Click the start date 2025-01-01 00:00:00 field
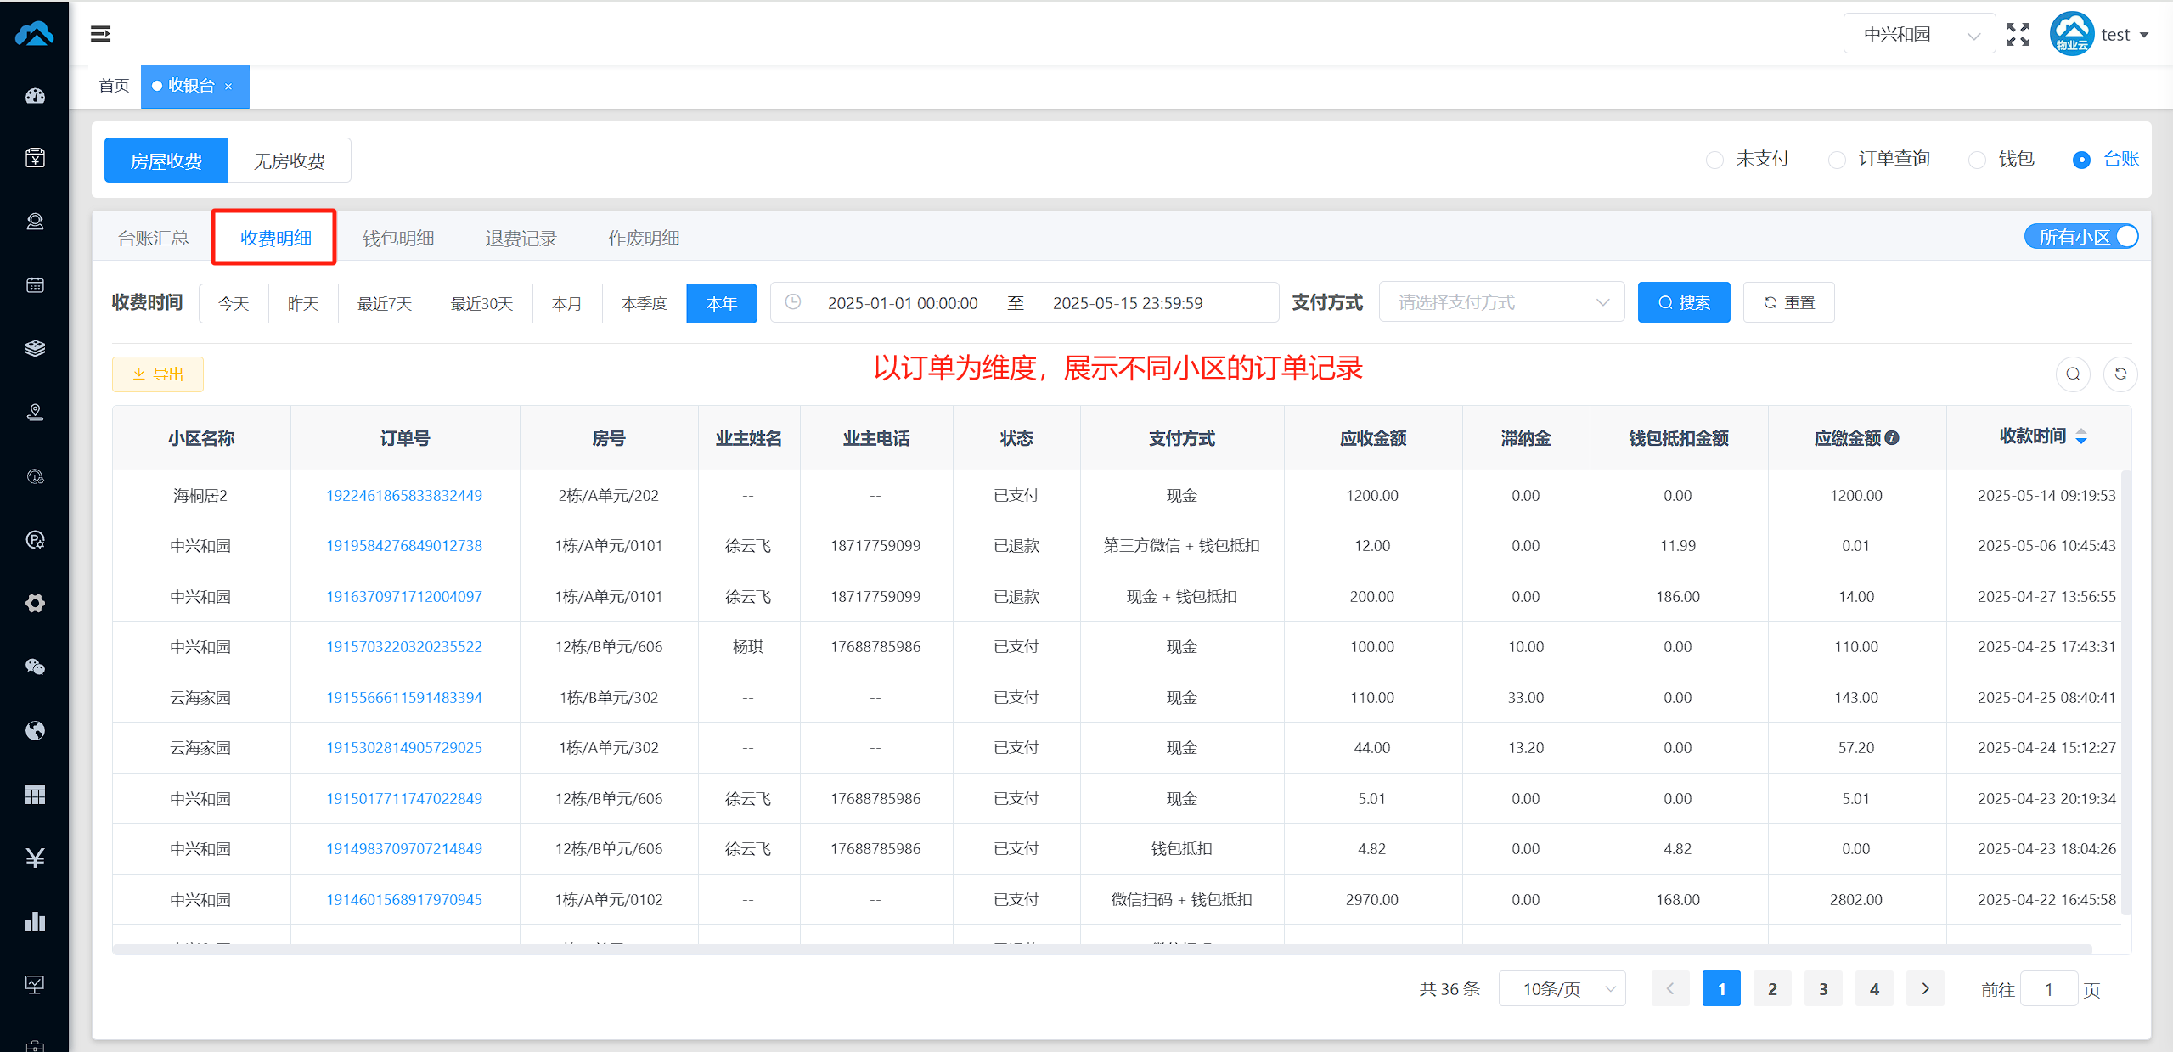2173x1052 pixels. click(x=903, y=303)
